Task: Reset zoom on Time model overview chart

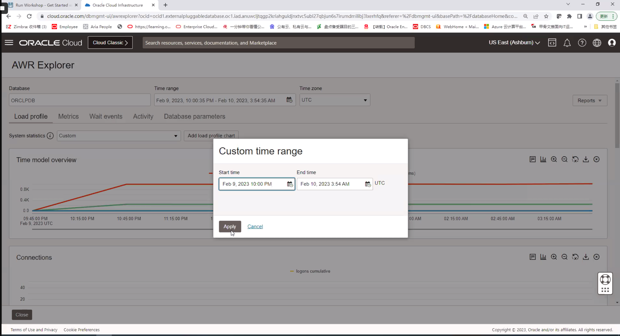Action: (575, 159)
